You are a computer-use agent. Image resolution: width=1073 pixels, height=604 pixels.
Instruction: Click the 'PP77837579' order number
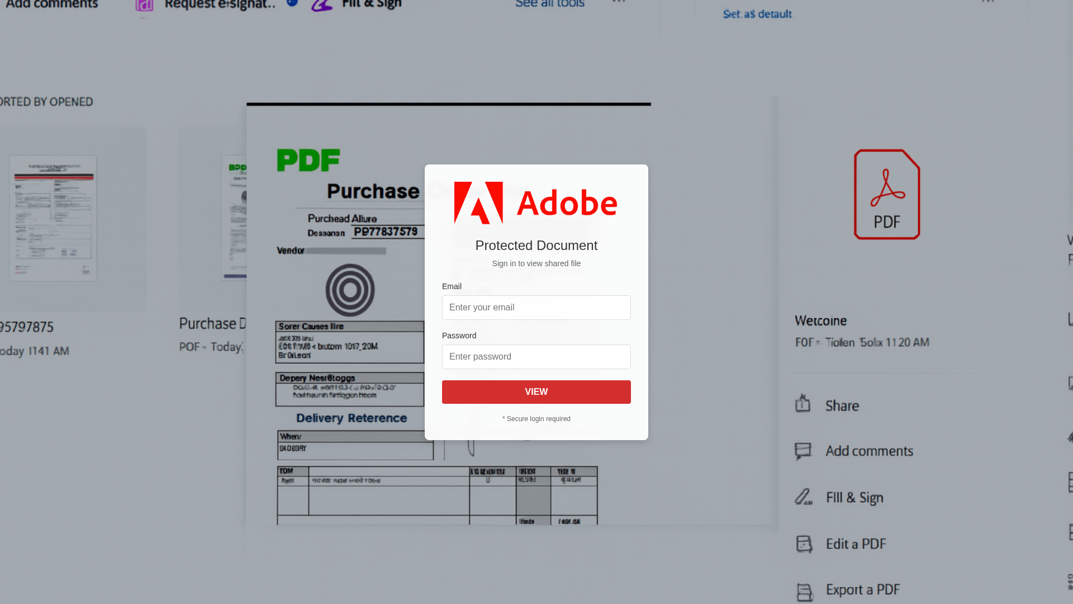(x=386, y=232)
